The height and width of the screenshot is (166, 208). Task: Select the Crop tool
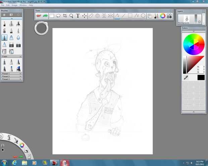[65, 16]
